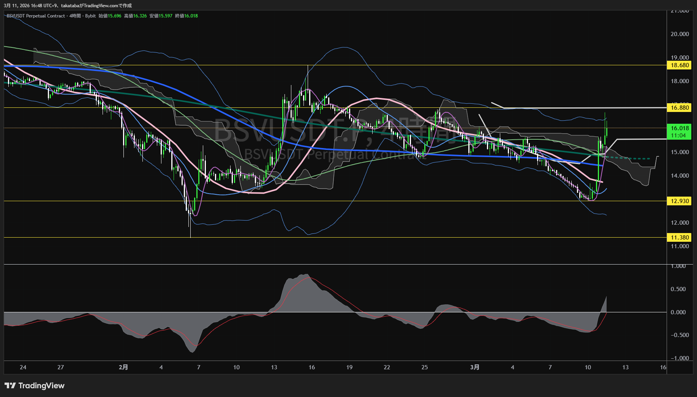Click the 終値 16.018 close value
The height and width of the screenshot is (397, 697).
tap(186, 16)
